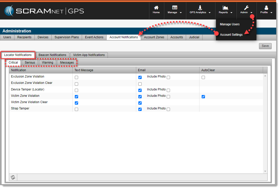Enable Text Message for Exclusion Zone Violation
The width and height of the screenshot is (280, 189).
click(76, 78)
